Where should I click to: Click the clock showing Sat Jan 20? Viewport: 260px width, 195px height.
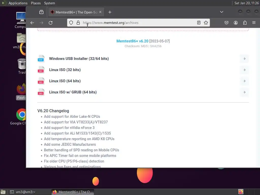click(x=247, y=3)
